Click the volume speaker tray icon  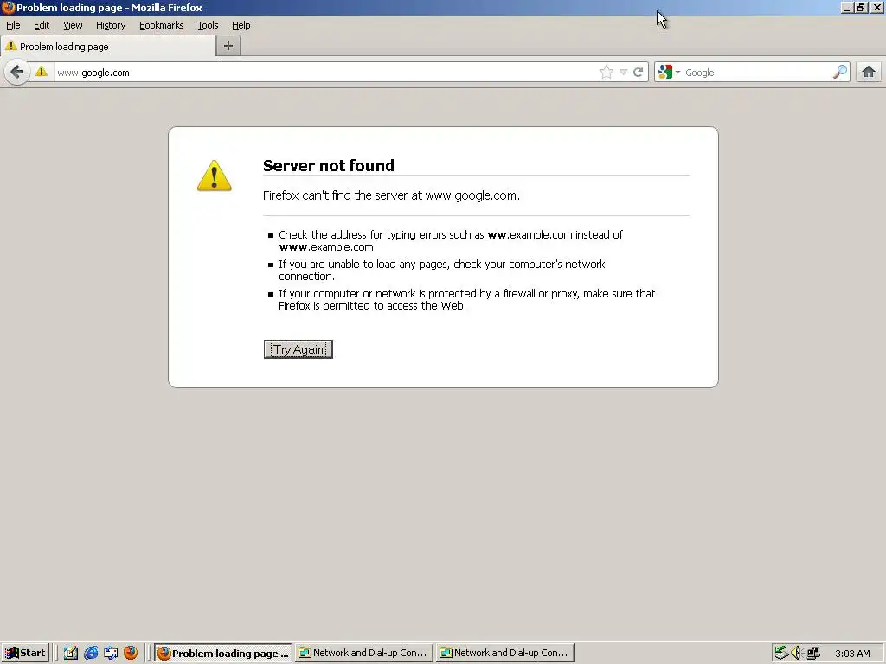797,653
